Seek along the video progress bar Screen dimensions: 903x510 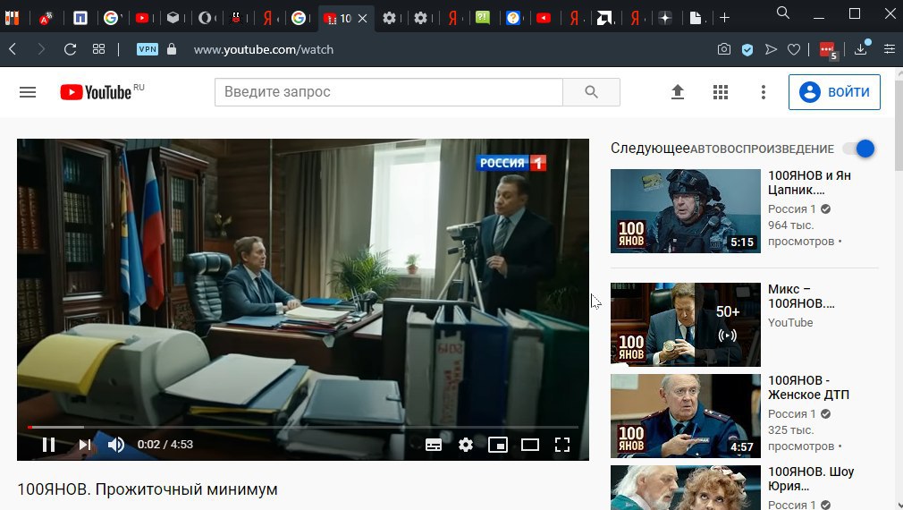[x=303, y=427]
